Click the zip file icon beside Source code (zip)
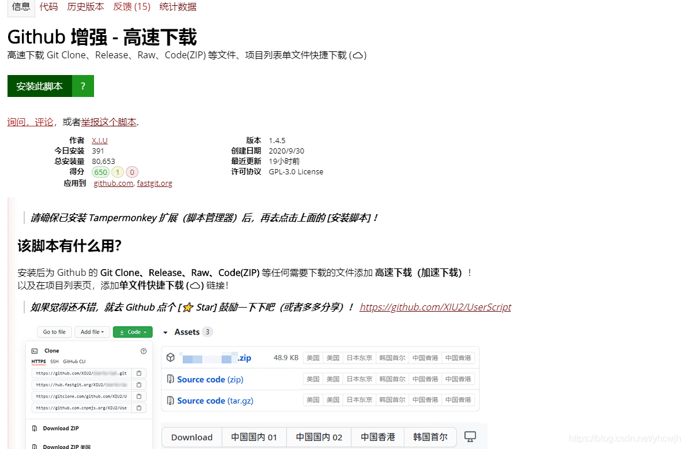Image resolution: width=686 pixels, height=449 pixels. point(171,379)
